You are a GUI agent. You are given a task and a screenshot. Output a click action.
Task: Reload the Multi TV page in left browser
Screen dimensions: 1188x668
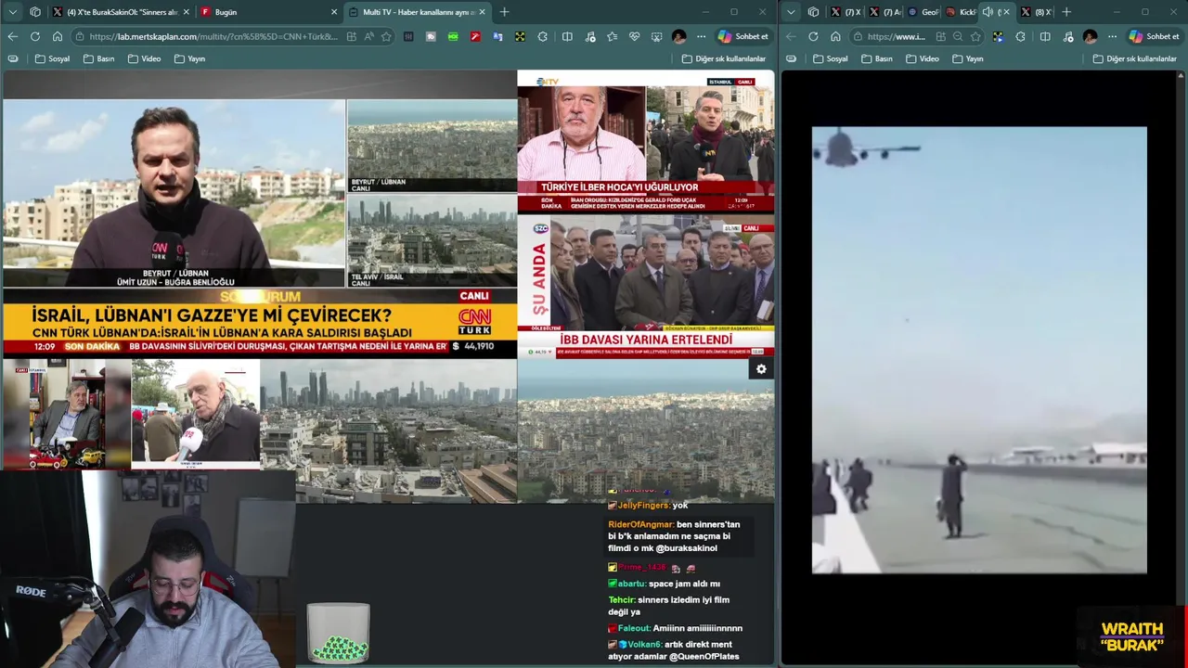[34, 36]
